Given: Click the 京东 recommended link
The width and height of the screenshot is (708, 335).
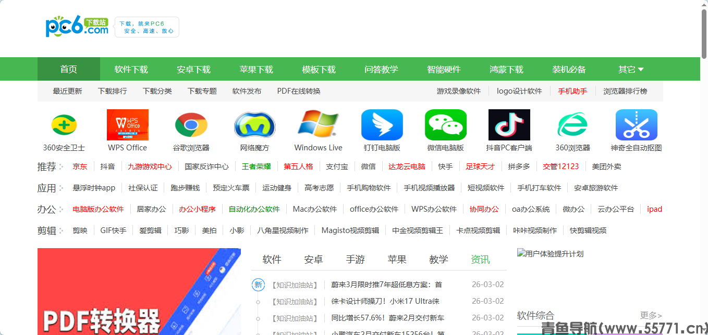Looking at the screenshot, I should (x=80, y=166).
